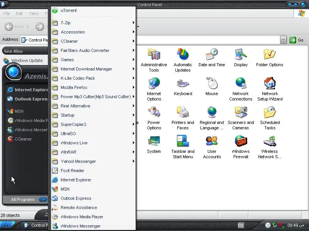309x231 pixels.
Task: Open User Accounts icon
Action: coord(212,147)
